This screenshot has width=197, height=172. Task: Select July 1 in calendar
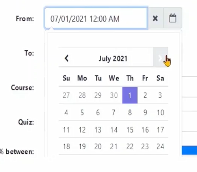tap(130, 95)
